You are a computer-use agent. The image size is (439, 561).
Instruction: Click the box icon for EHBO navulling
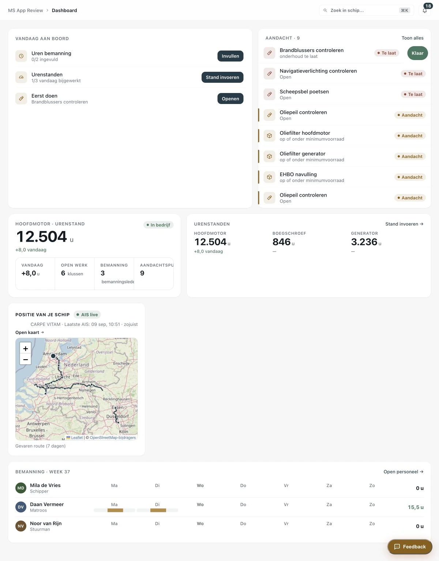coord(270,177)
